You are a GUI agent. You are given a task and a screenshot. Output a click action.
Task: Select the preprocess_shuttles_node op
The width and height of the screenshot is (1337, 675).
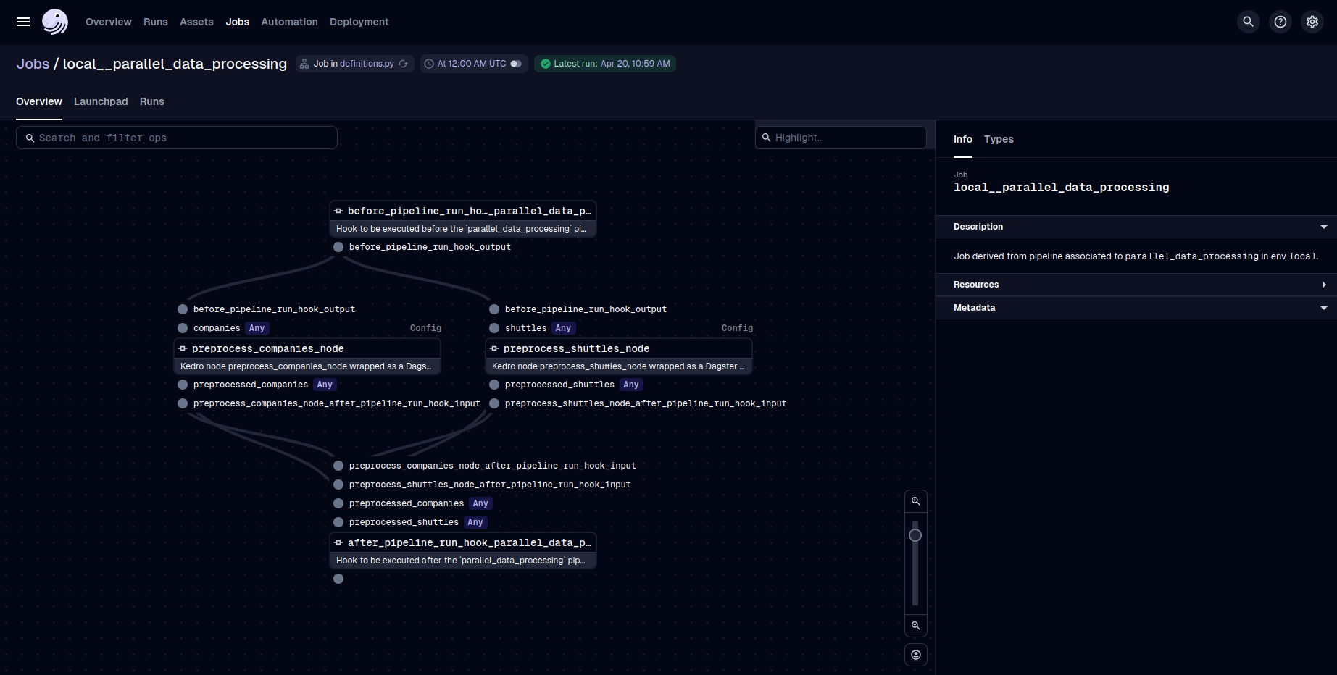pos(619,356)
